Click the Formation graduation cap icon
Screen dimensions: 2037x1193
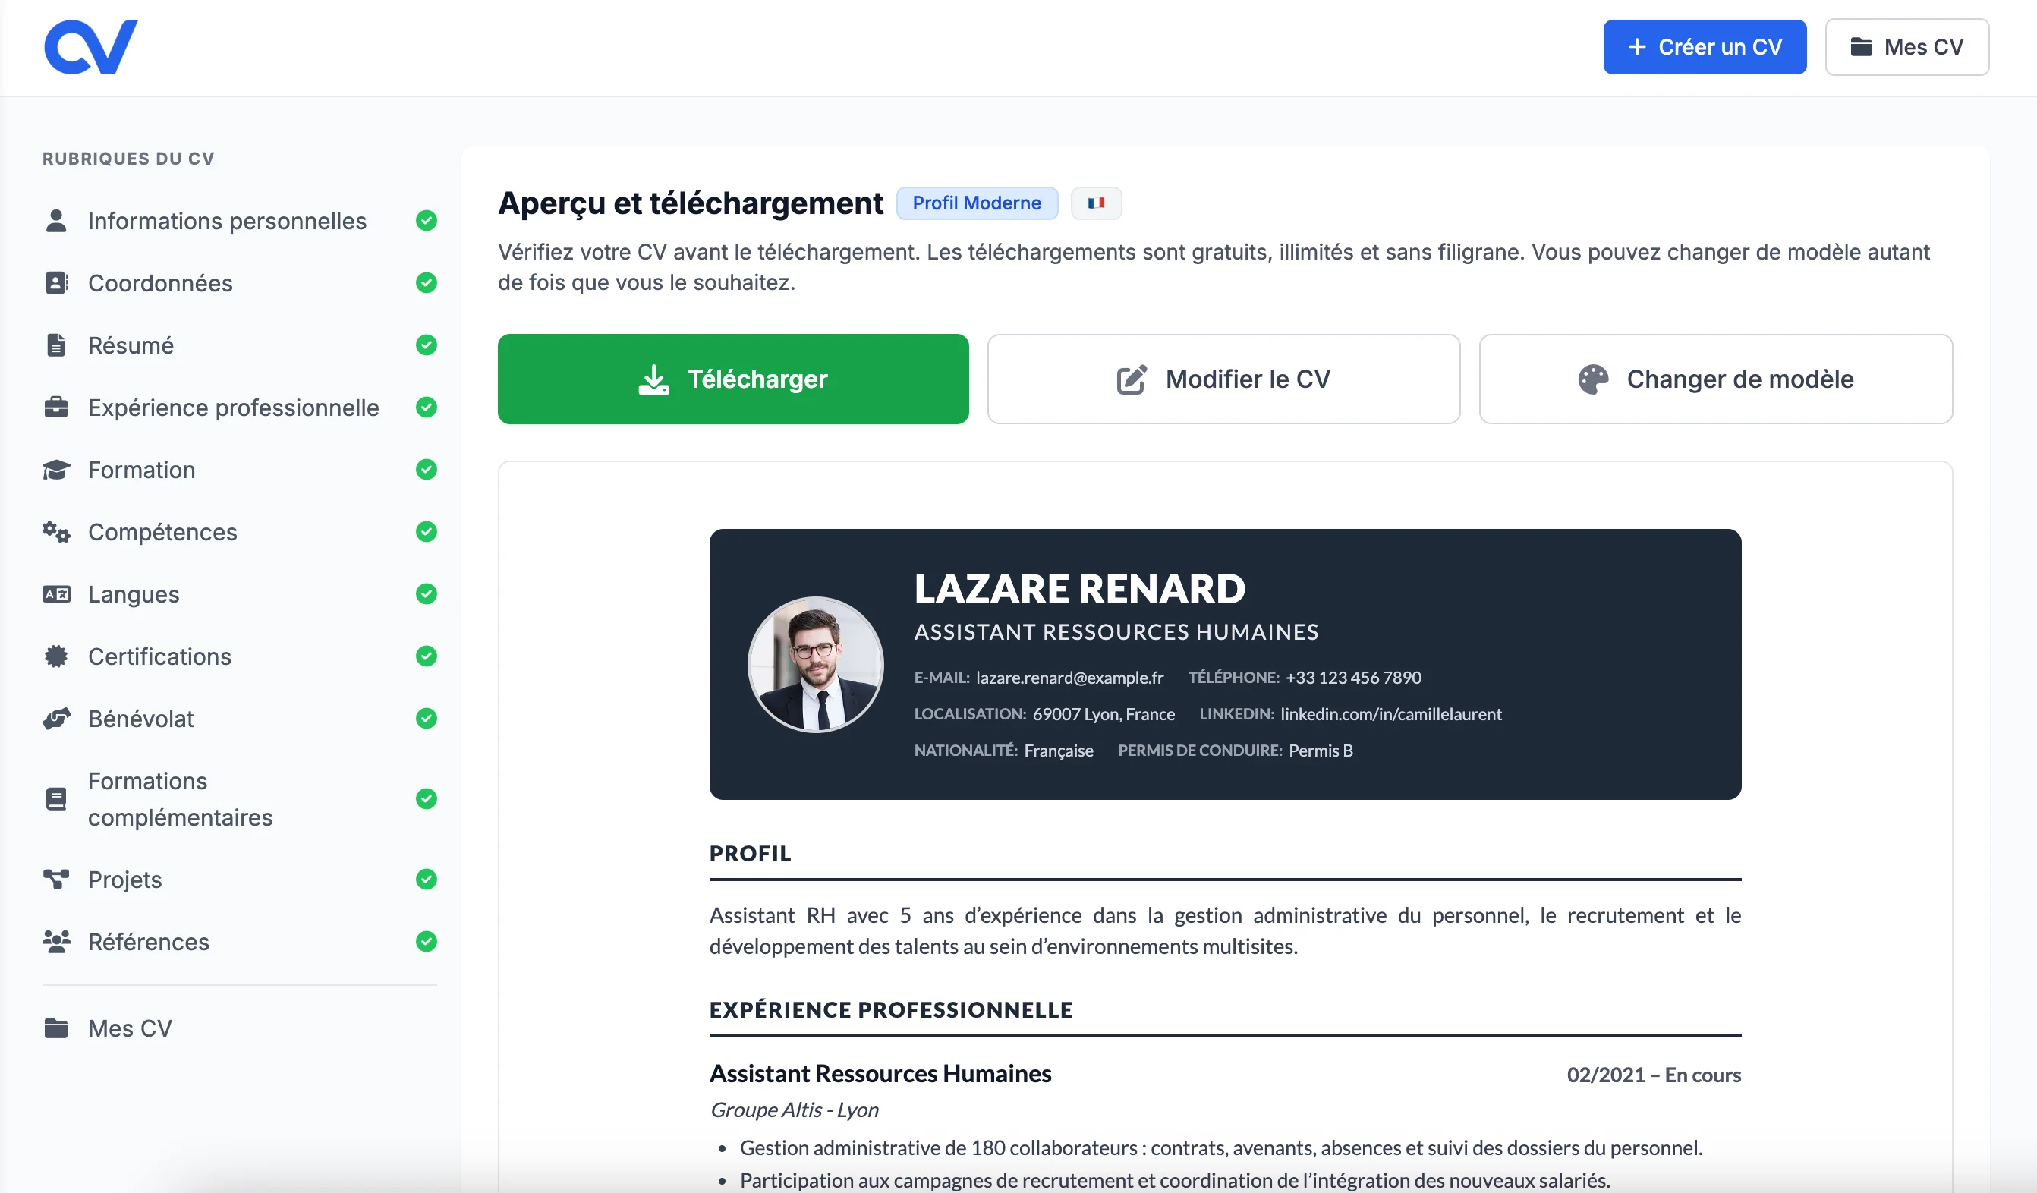tap(55, 470)
